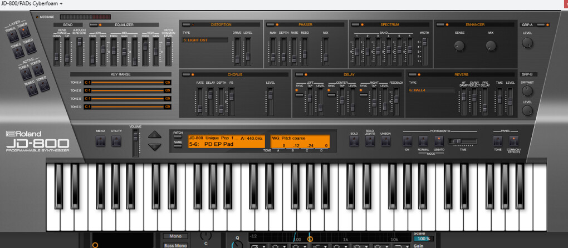Image resolution: width=568 pixels, height=248 pixels.
Task: Toggle the DISTORTION on/off switch
Action: (x=186, y=24)
